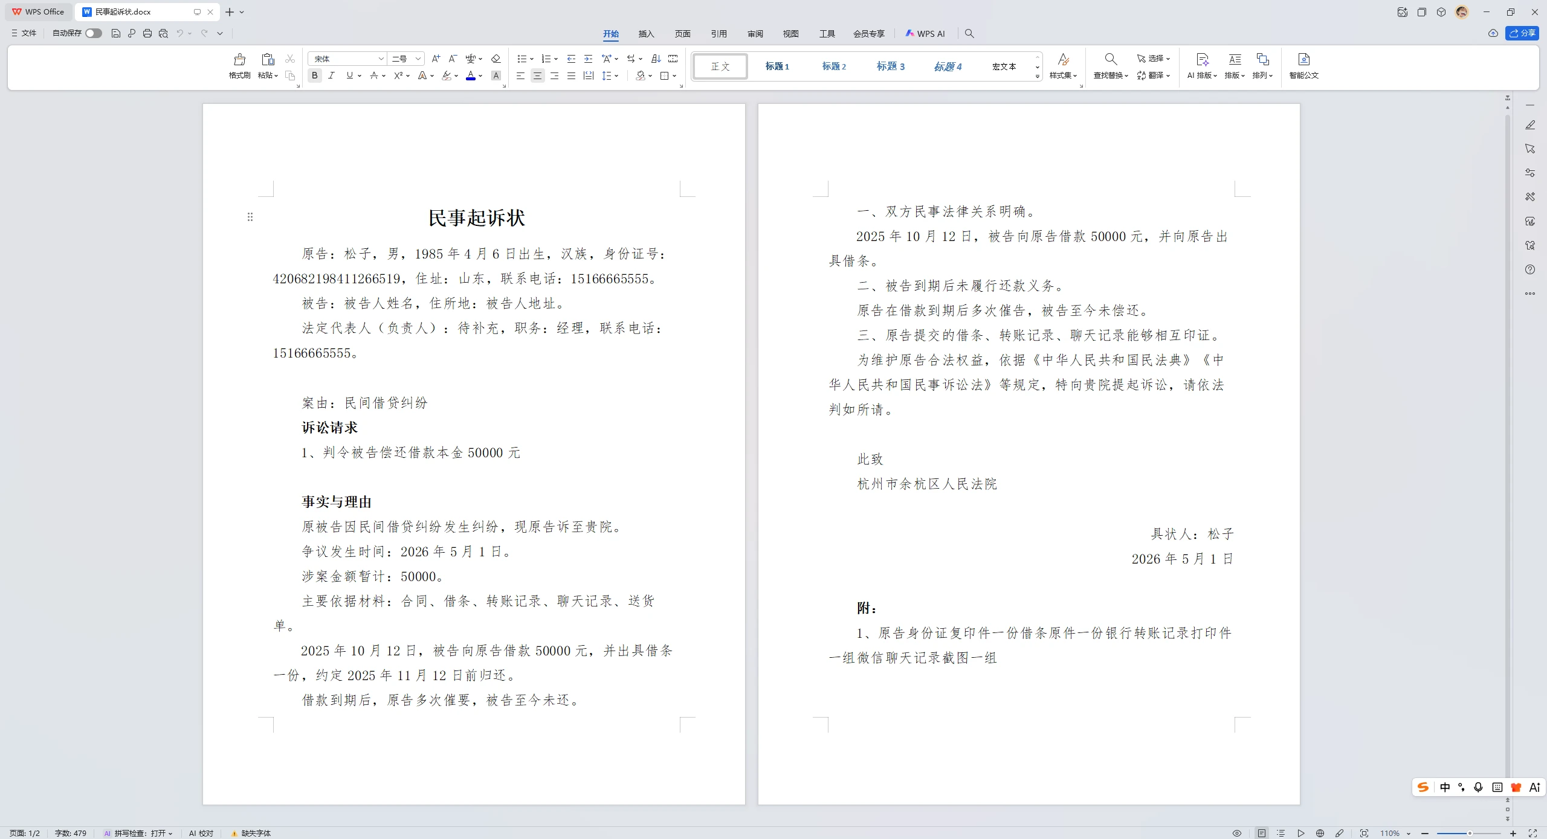Image resolution: width=1547 pixels, height=839 pixels.
Task: Switch to the 页面 ribbon tab
Action: point(683,34)
